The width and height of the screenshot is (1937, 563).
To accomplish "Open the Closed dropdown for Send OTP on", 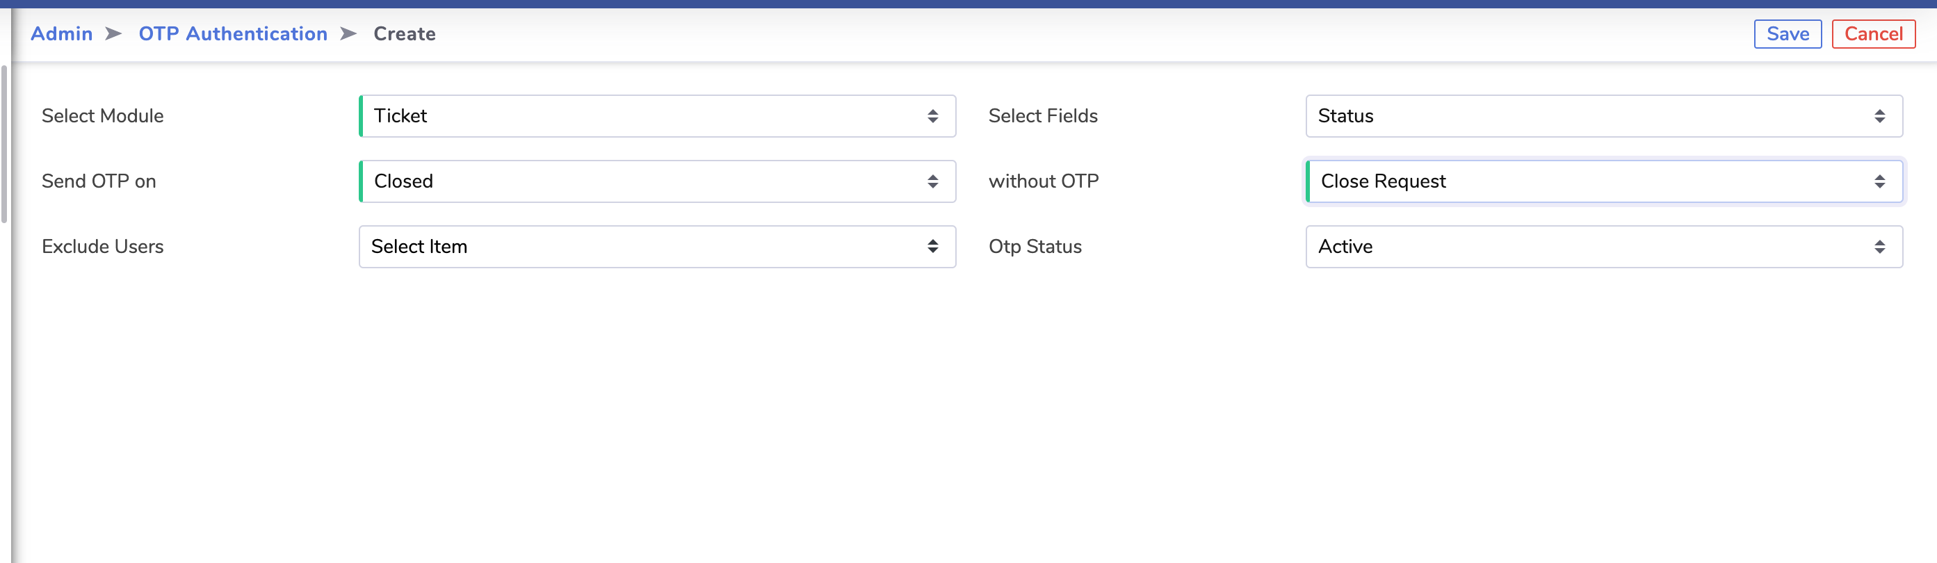I will [657, 181].
